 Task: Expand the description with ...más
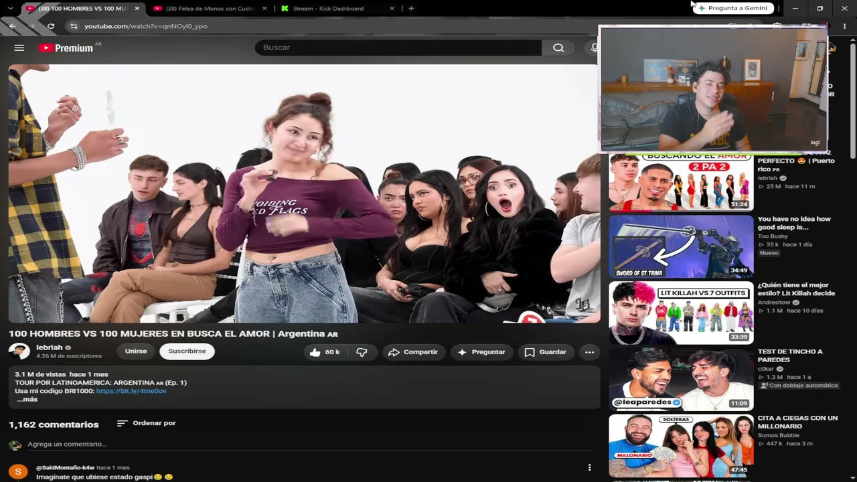pos(27,400)
